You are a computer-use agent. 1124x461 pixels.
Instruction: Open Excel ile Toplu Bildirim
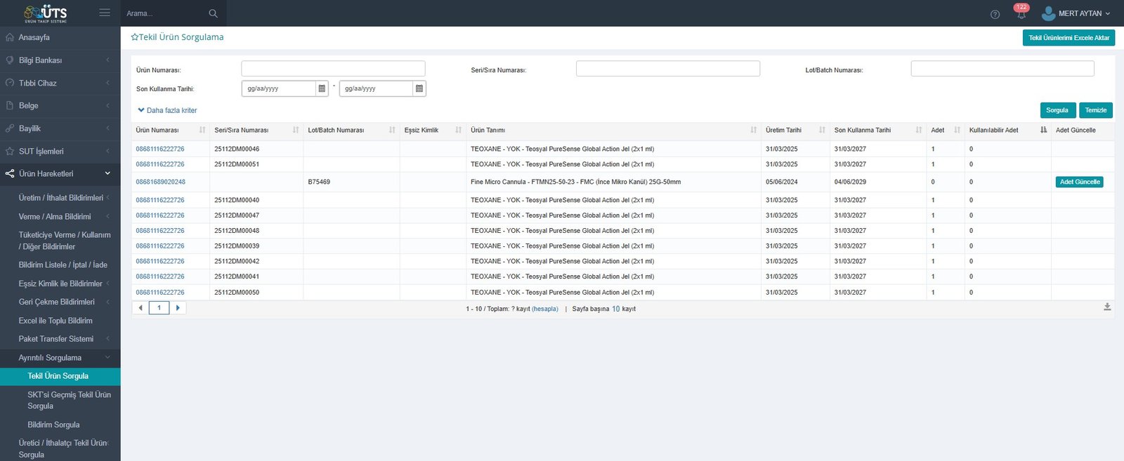click(55, 321)
